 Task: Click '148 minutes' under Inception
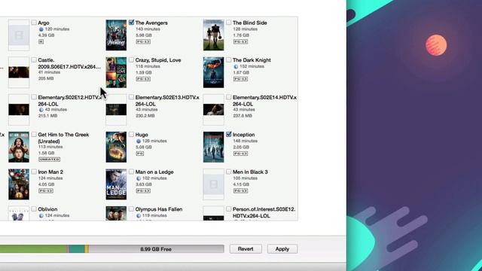click(x=246, y=141)
